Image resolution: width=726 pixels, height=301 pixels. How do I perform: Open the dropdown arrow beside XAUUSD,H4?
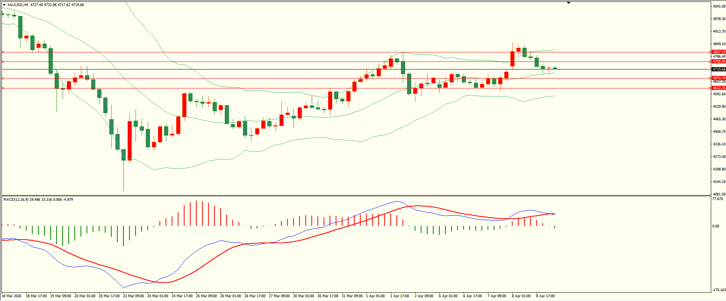[x=4, y=5]
